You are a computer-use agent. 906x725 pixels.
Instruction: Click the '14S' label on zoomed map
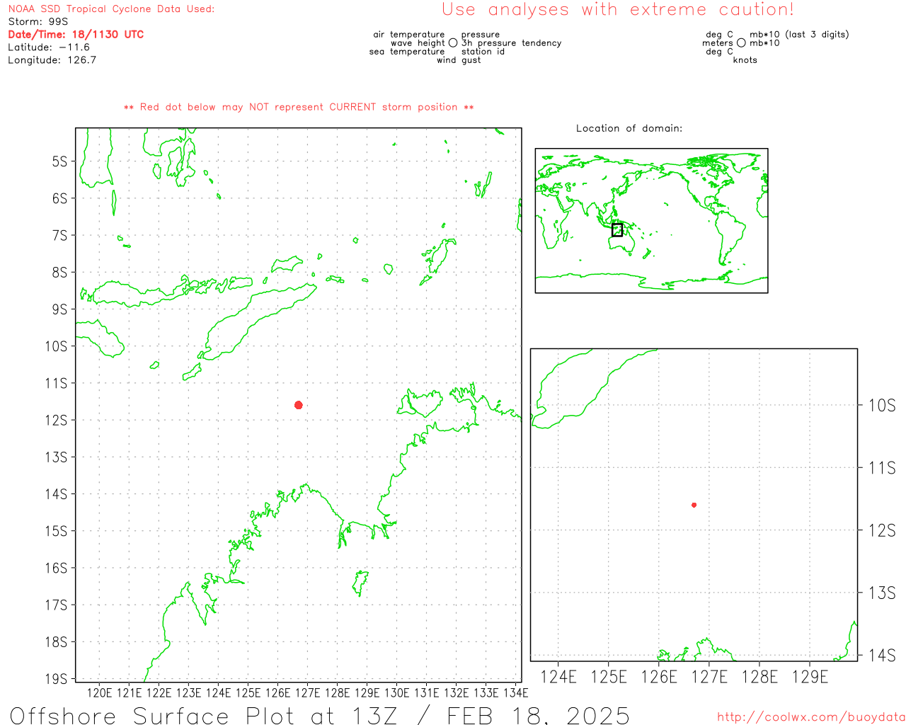(x=882, y=656)
